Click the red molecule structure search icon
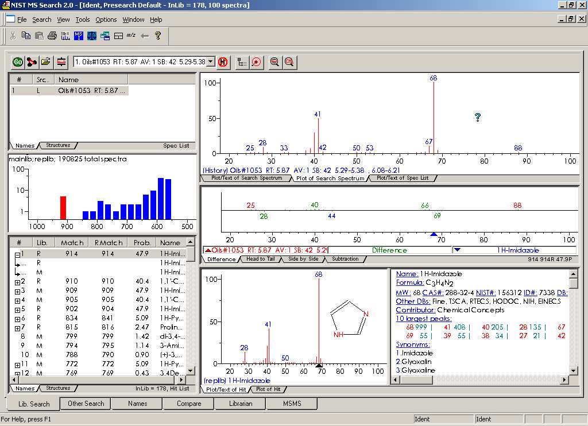This screenshot has height=426, width=588. tap(32, 62)
